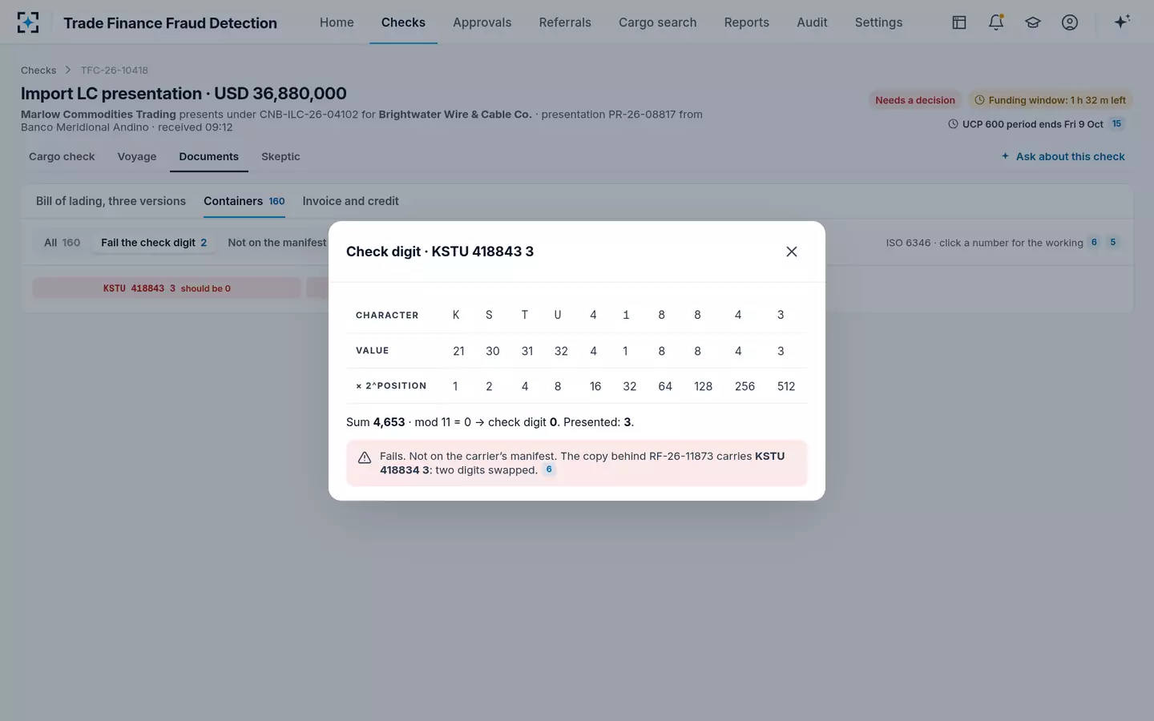Click the breadcrumb chevron separator
Screen dimensions: 1154x721
coord(68,70)
